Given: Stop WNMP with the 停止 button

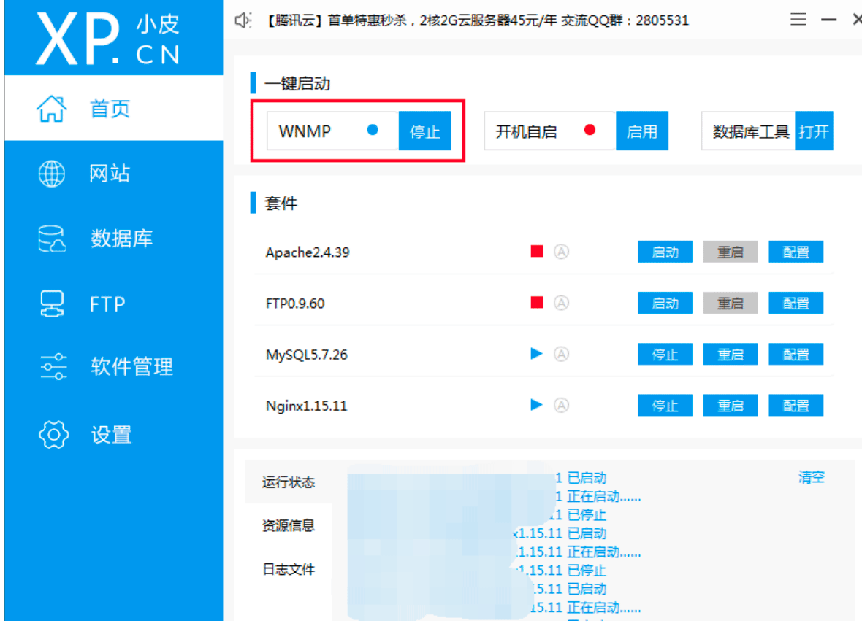Looking at the screenshot, I should 425,131.
